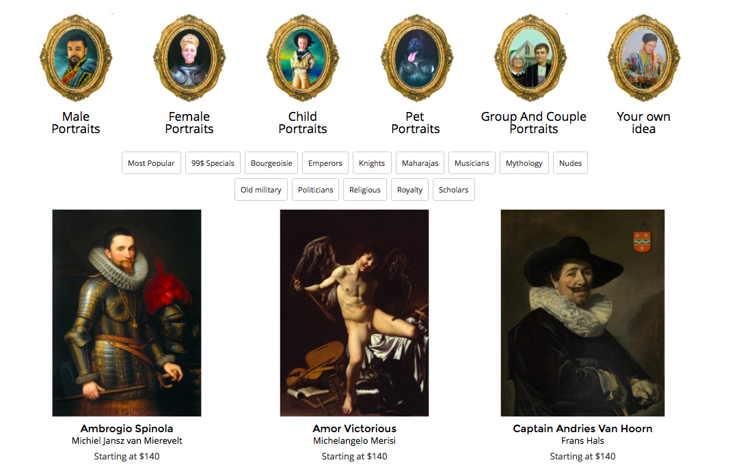Select the Mythology tag
This screenshot has height=467, width=741.
pyautogui.click(x=524, y=163)
